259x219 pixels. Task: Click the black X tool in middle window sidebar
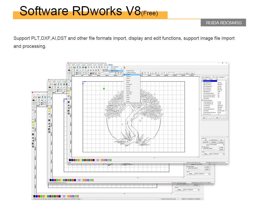pyautogui.click(x=49, y=120)
